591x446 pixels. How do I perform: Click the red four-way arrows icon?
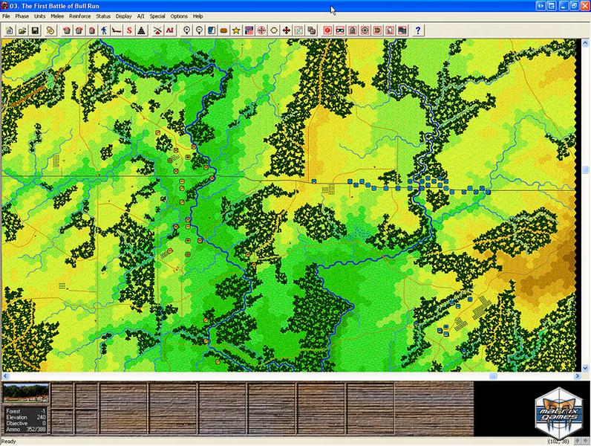coord(287,30)
